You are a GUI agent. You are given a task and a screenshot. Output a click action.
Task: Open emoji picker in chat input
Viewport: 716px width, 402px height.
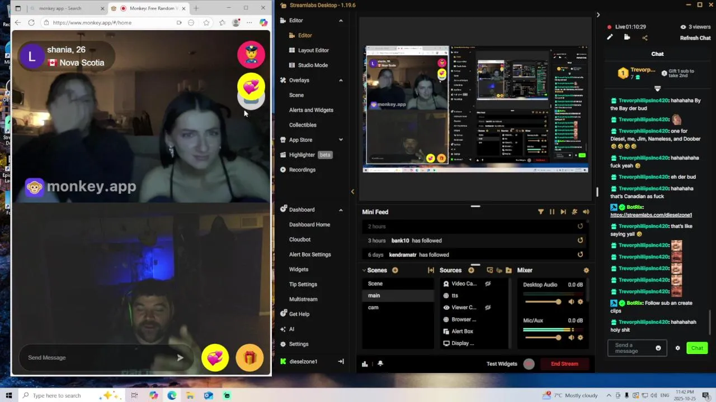point(658,348)
